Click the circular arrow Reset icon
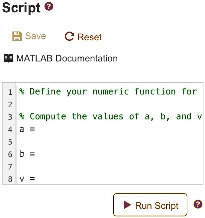The width and height of the screenshot is (205, 218). [x=69, y=36]
